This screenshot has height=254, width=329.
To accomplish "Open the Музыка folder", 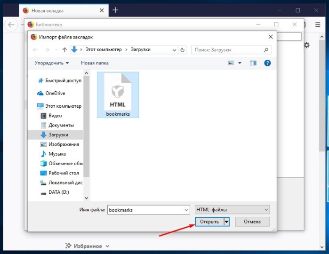I will 53,154.
